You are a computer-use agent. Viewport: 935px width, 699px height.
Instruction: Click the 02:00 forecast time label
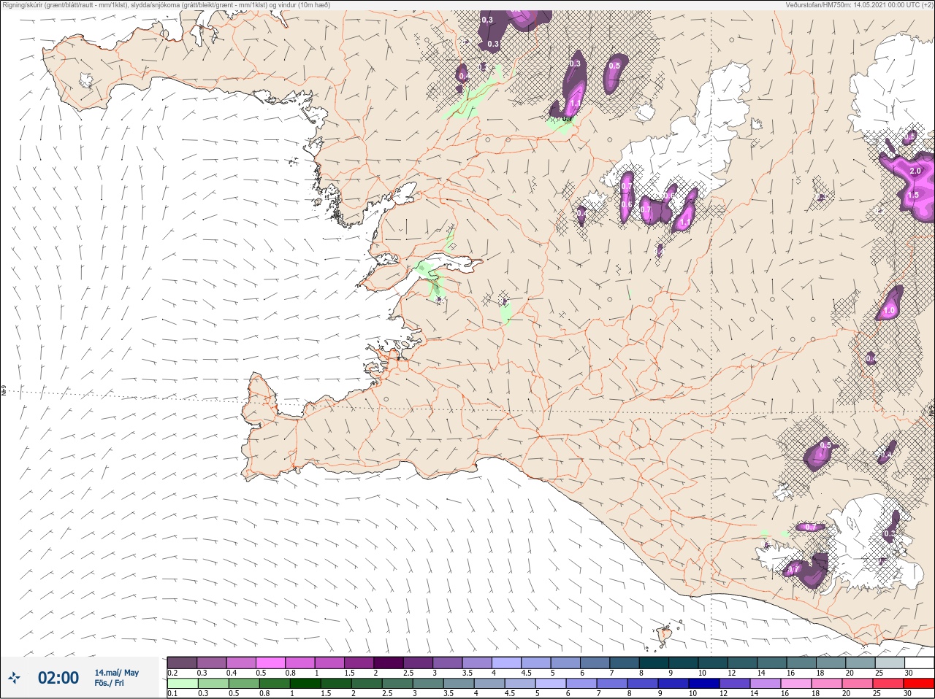pos(58,678)
